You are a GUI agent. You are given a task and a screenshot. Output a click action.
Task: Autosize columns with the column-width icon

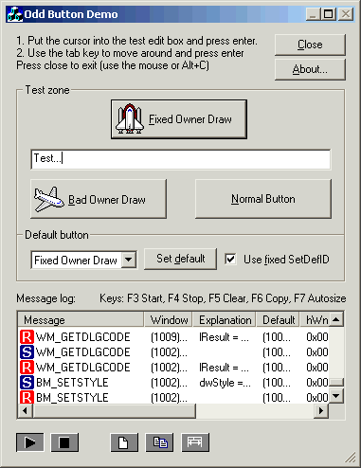click(195, 442)
